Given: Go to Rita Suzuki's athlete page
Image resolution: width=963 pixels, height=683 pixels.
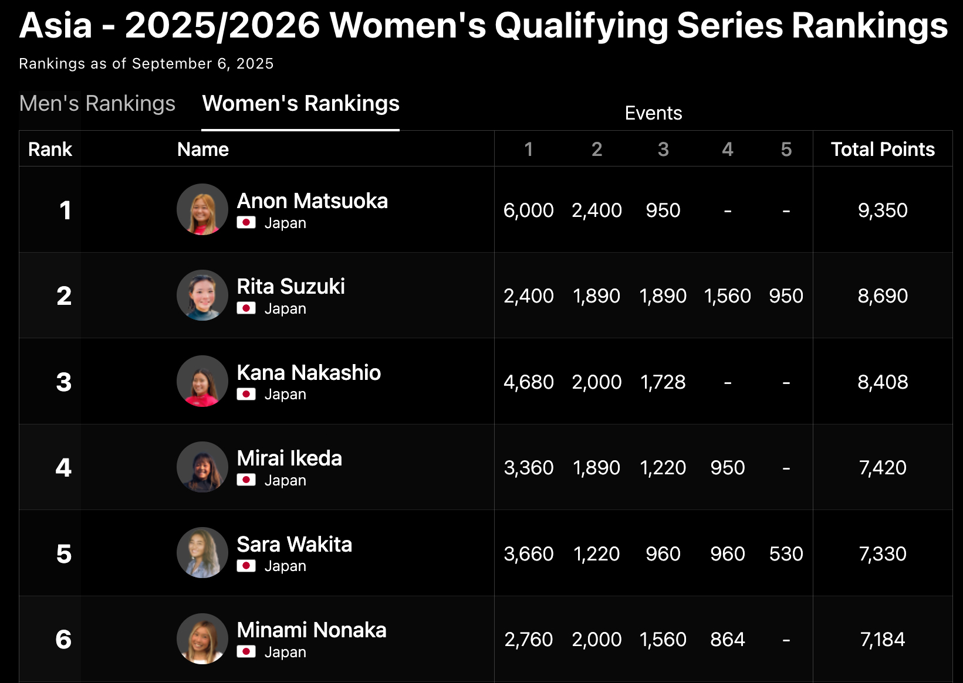Looking at the screenshot, I should pos(290,287).
